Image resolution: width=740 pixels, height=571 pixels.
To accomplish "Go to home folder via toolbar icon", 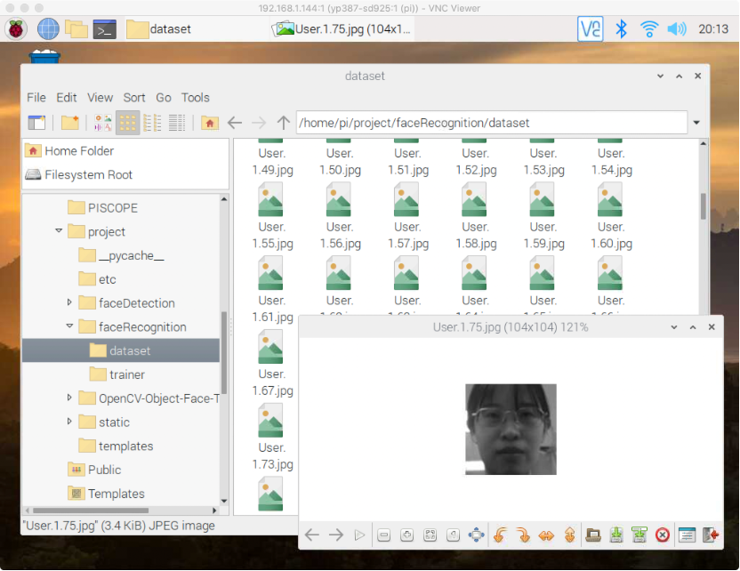I will [210, 123].
